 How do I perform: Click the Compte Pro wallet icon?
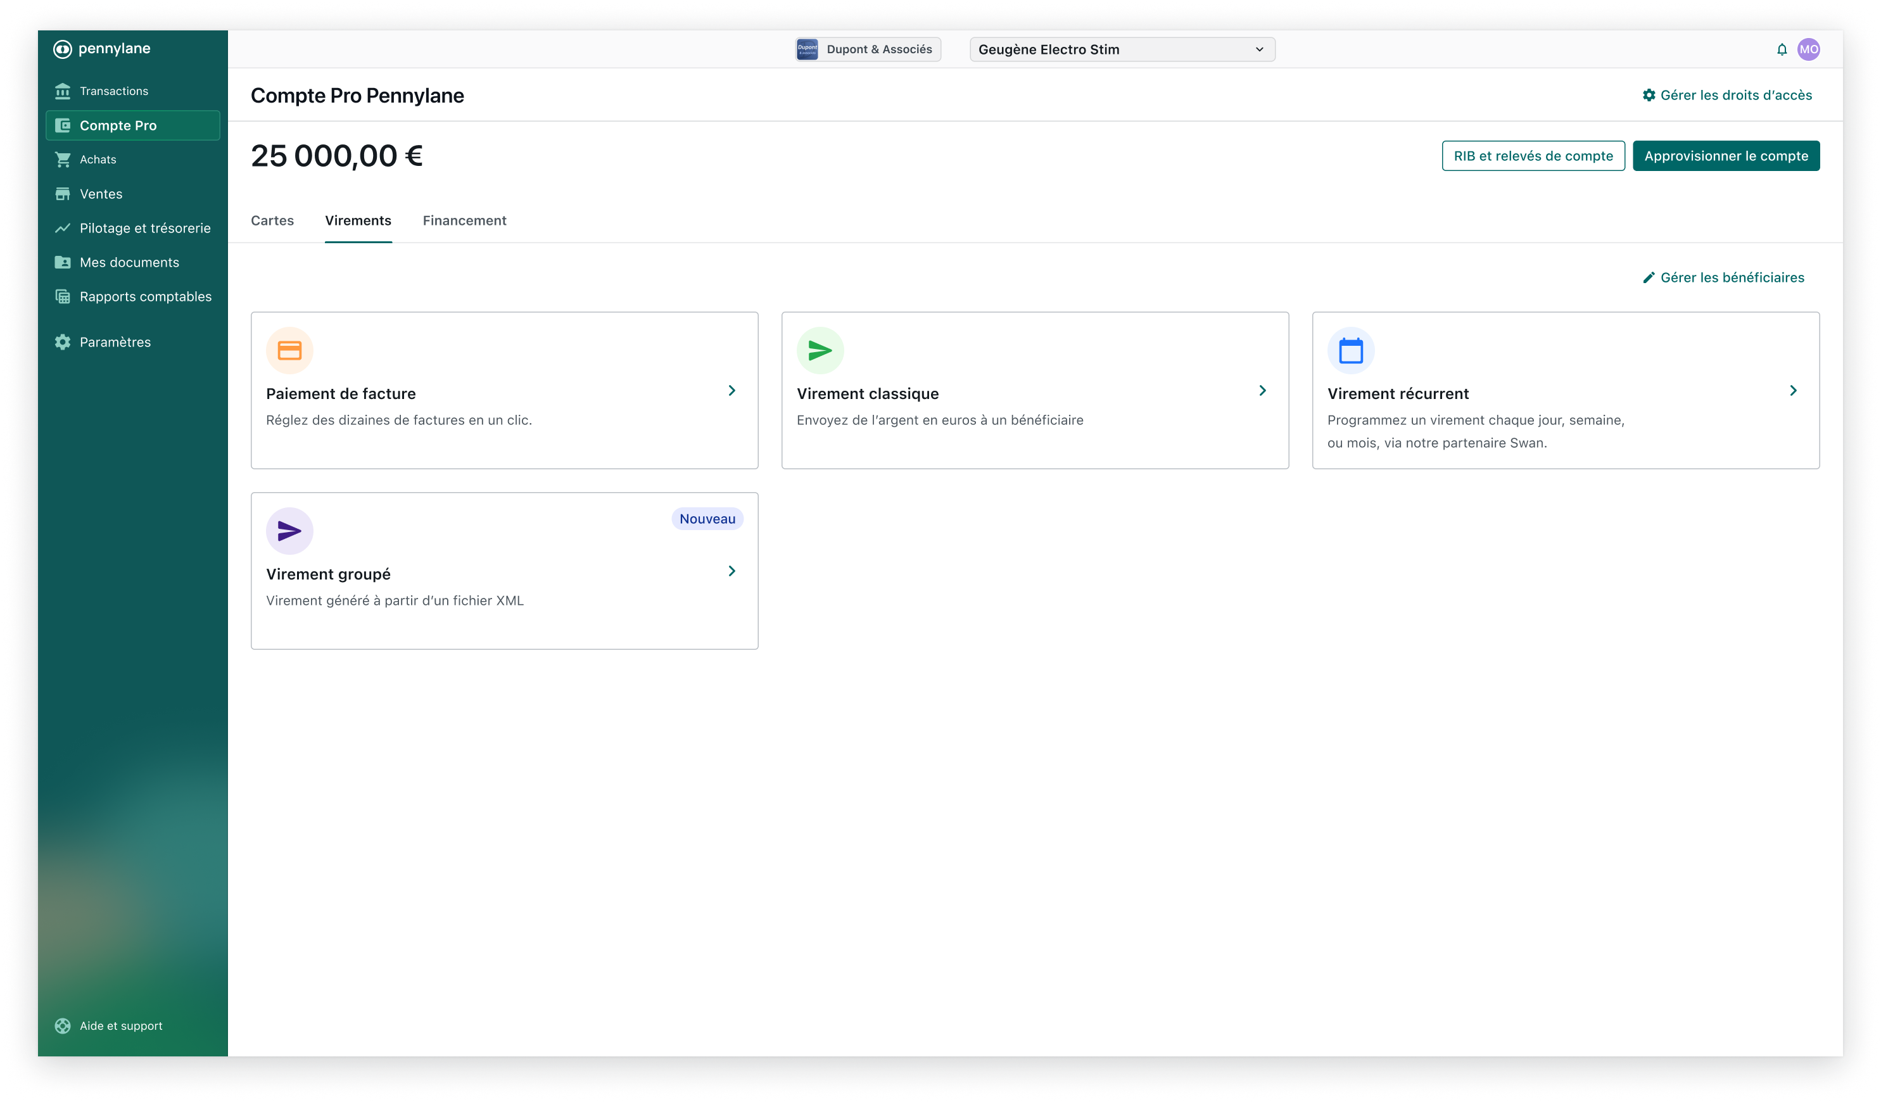[63, 125]
